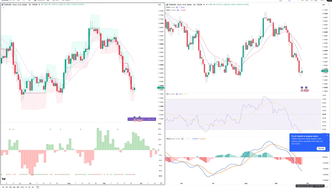
Task: Click the market-status icon after FXCM in right chart
Action: coord(204,4)
